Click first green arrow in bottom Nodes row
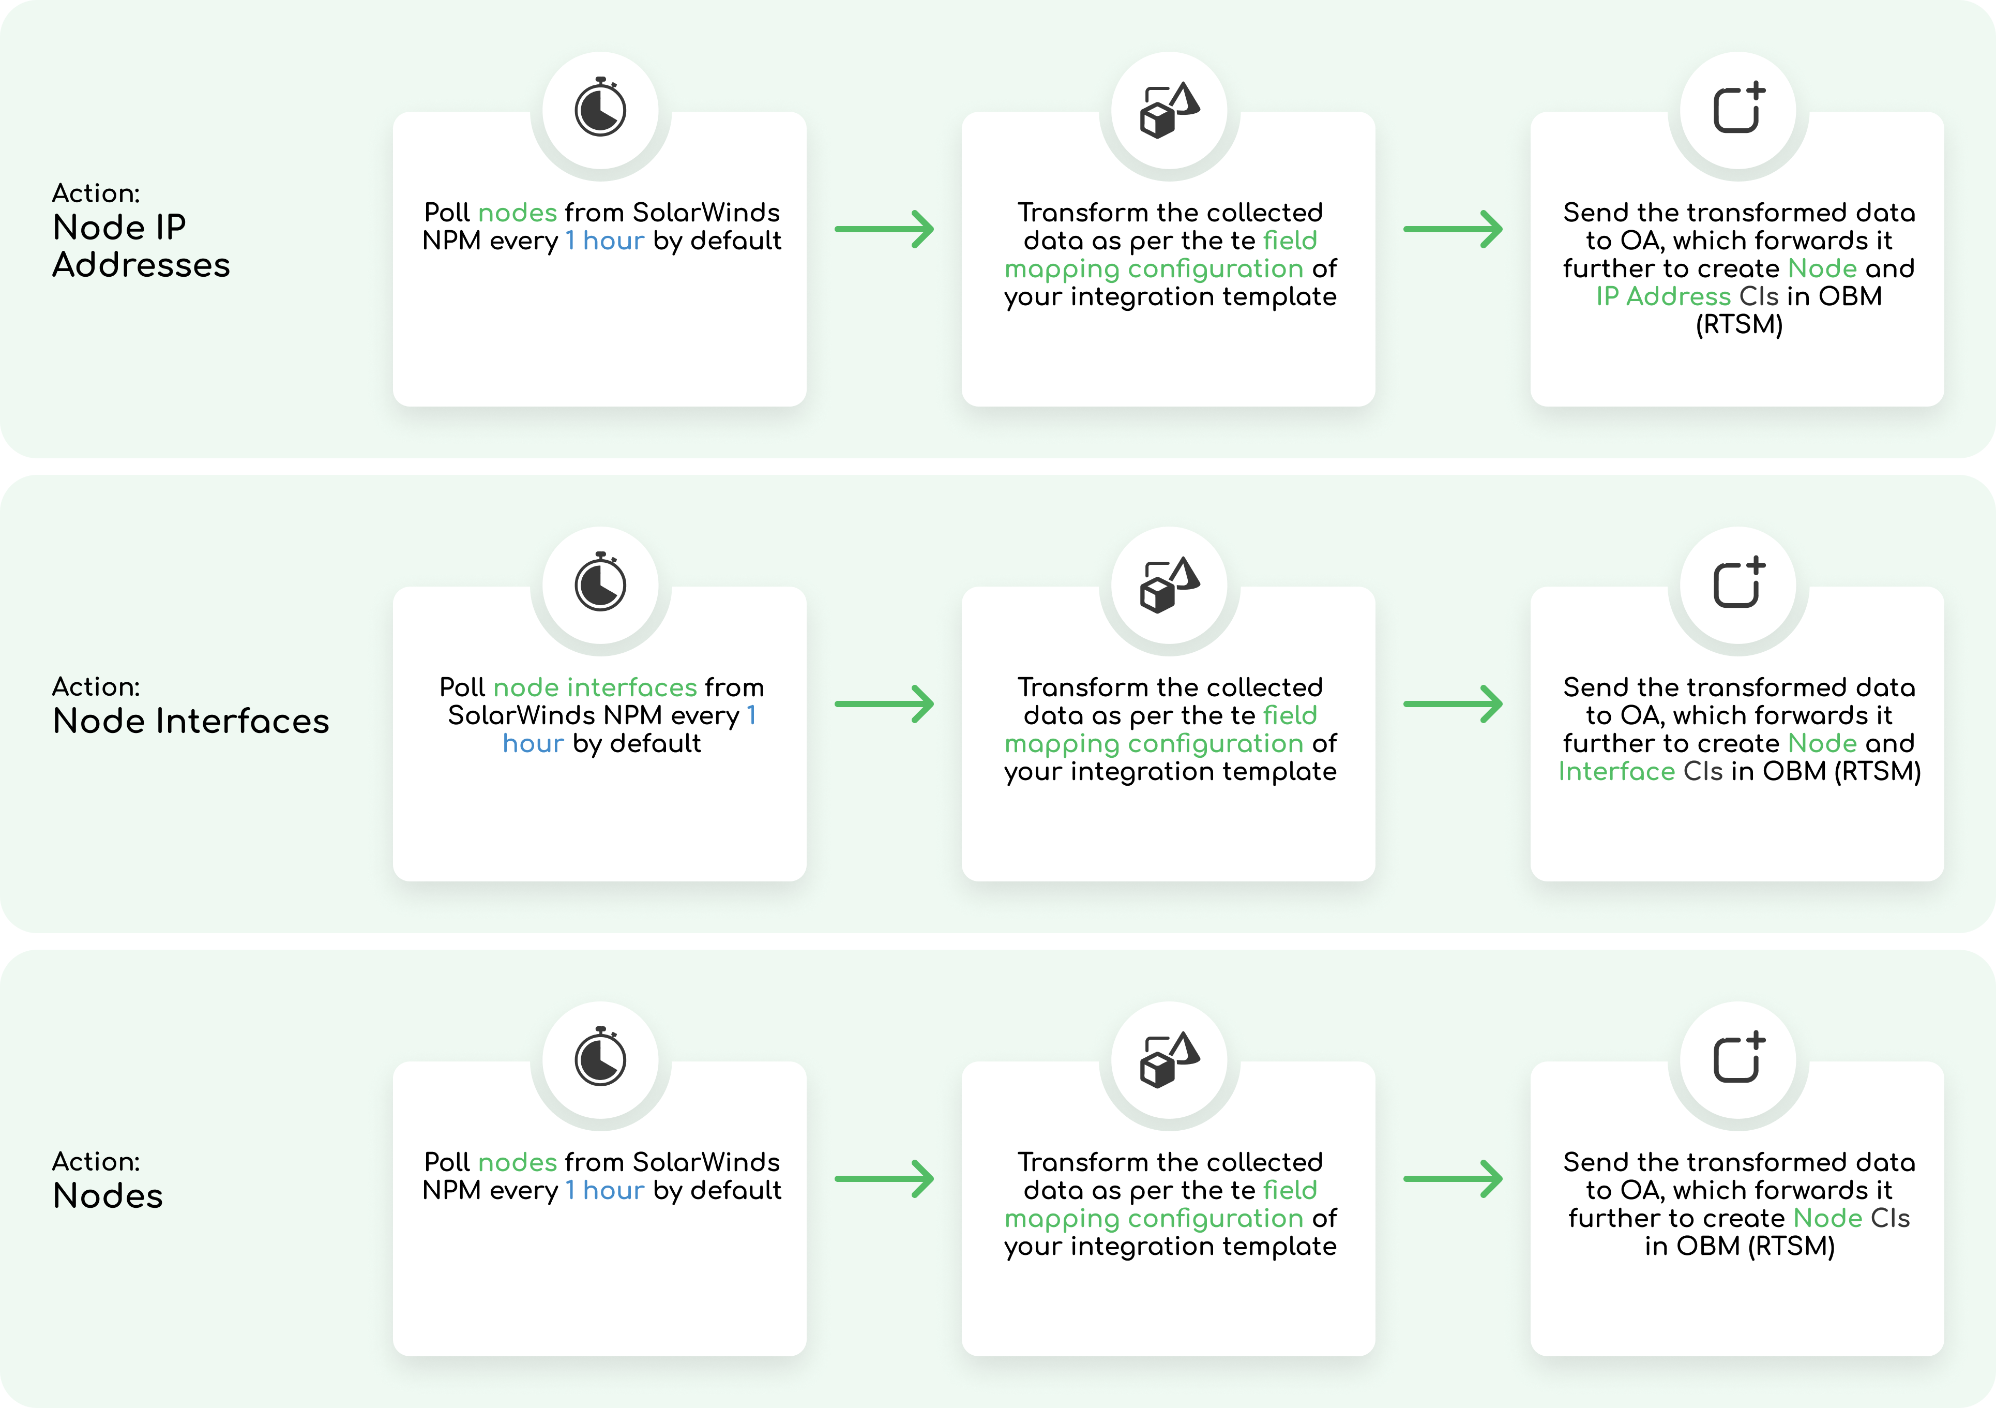 click(x=884, y=1179)
